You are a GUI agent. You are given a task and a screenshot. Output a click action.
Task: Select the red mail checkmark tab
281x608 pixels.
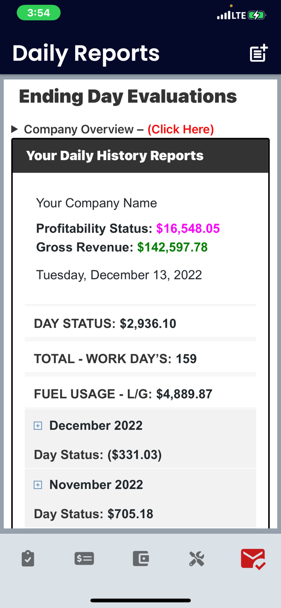(253, 559)
